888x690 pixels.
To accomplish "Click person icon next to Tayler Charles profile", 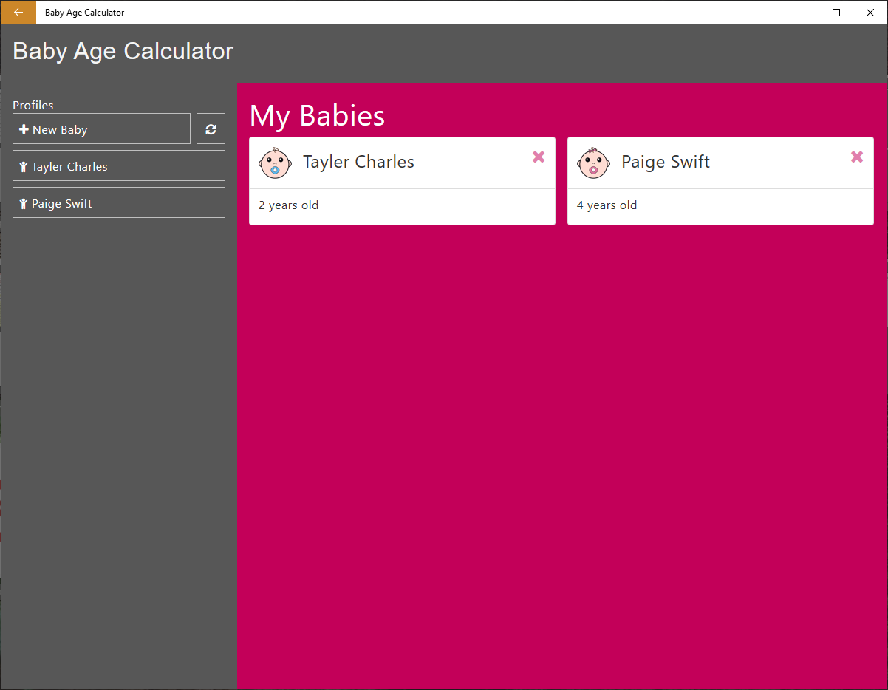I will point(24,167).
